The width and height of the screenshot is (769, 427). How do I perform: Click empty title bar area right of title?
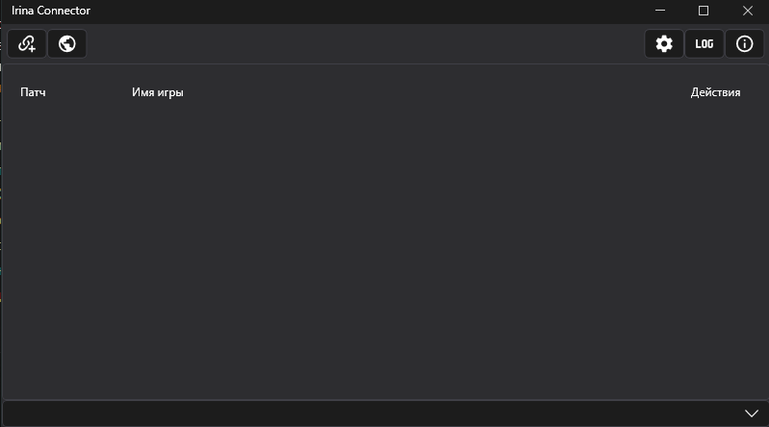click(366, 11)
